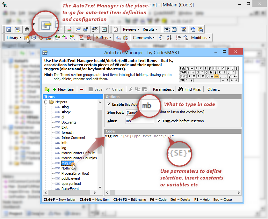Click Code pane scroll-right arrow

click(238, 193)
